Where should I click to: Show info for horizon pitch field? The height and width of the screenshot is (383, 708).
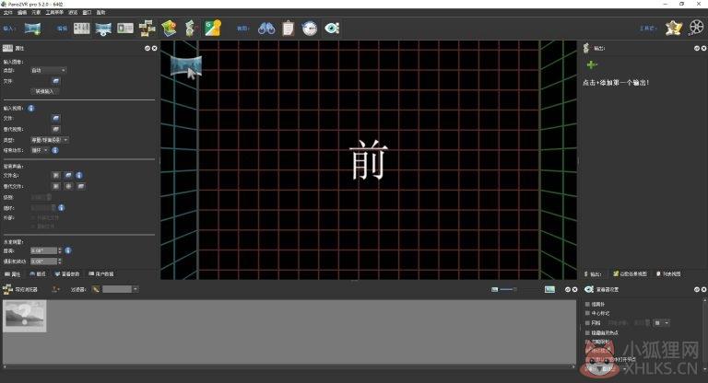68,250
